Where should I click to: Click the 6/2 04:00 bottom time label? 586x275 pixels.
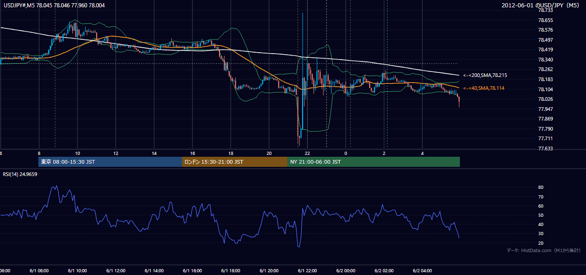coord(422,270)
